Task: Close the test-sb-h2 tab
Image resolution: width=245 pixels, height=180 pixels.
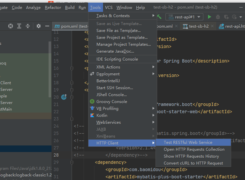Action: pyautogui.click(x=212, y=26)
